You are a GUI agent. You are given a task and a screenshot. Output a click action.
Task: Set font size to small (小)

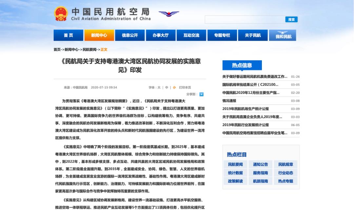click(174, 87)
